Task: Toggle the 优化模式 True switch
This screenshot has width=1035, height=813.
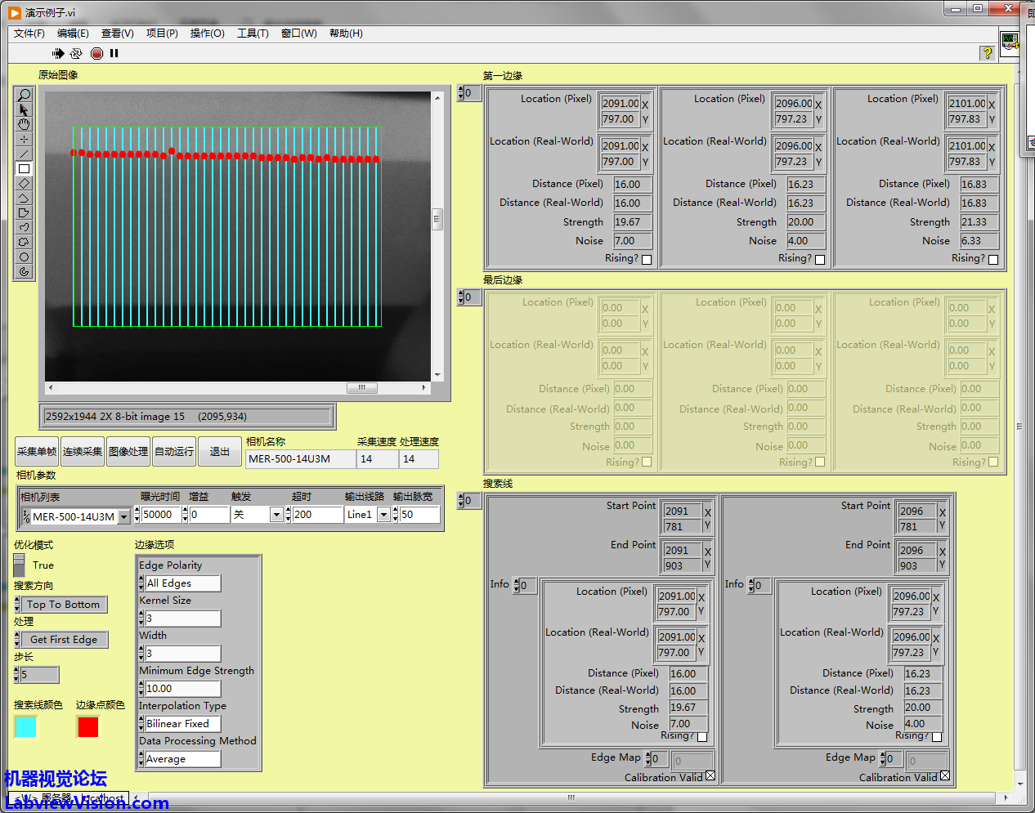Action: click(20, 565)
